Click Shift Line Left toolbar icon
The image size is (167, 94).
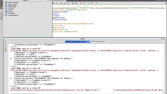(x=73, y=3)
